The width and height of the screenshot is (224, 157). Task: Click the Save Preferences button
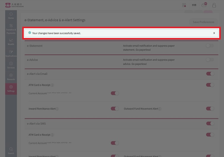(203, 22)
